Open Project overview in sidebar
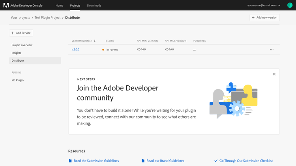 (x=22, y=45)
